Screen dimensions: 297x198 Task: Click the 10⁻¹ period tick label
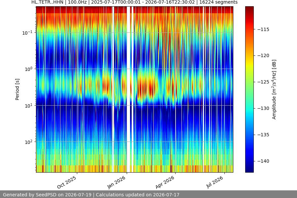[x=27, y=33]
